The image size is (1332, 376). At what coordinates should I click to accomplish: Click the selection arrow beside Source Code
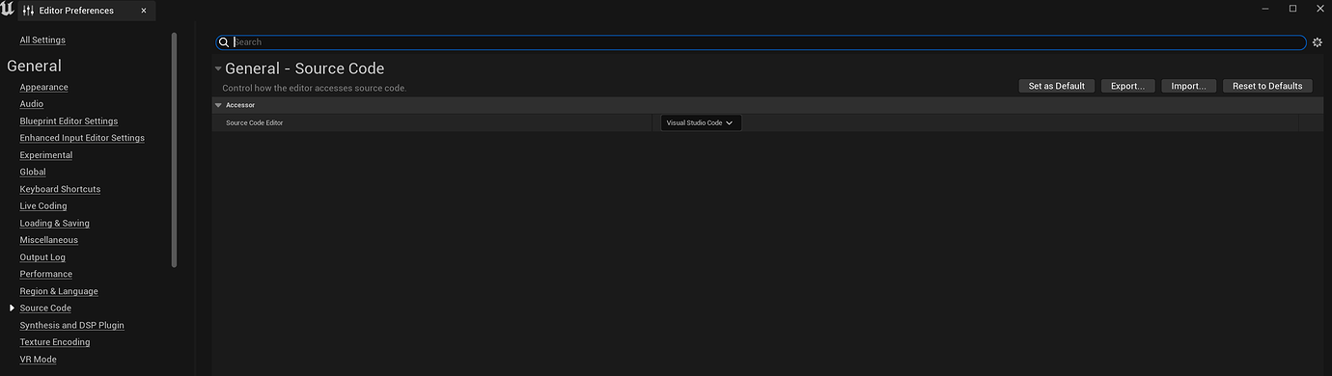pyautogui.click(x=12, y=309)
